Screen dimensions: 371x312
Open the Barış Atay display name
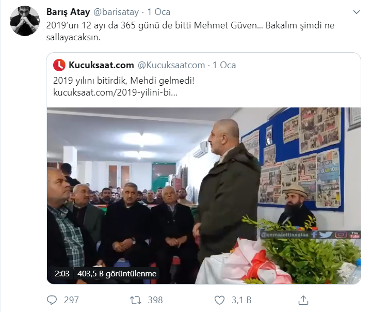[x=68, y=12]
